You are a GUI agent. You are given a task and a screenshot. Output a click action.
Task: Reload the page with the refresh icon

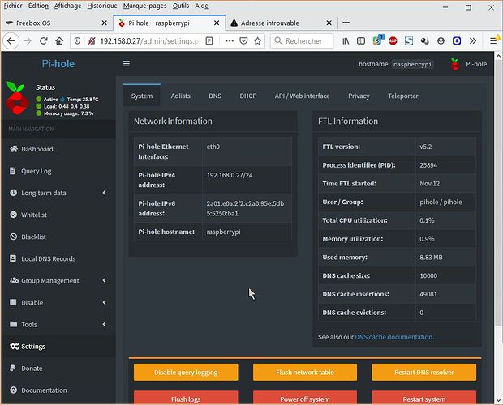click(44, 41)
